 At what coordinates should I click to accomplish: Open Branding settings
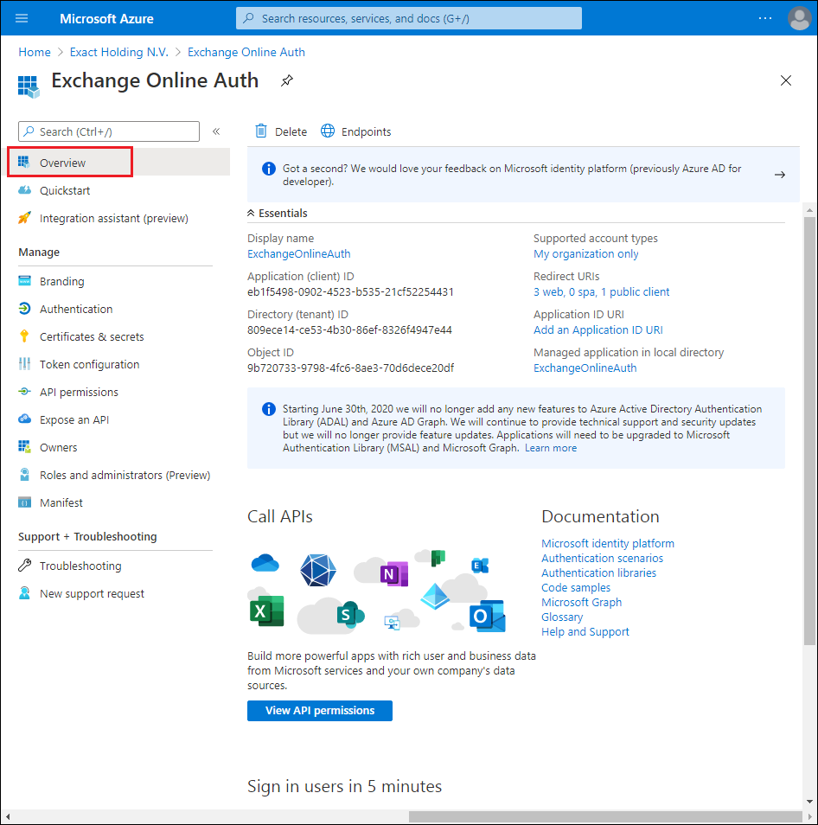61,282
